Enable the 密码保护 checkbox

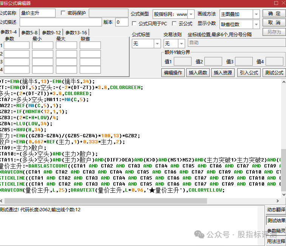click(x=63, y=13)
